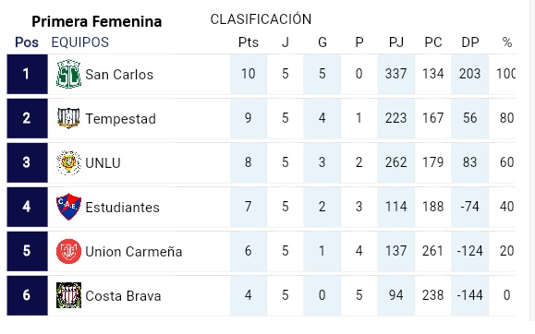Open the Tempestad team link
The width and height of the screenshot is (535, 334).
(120, 119)
